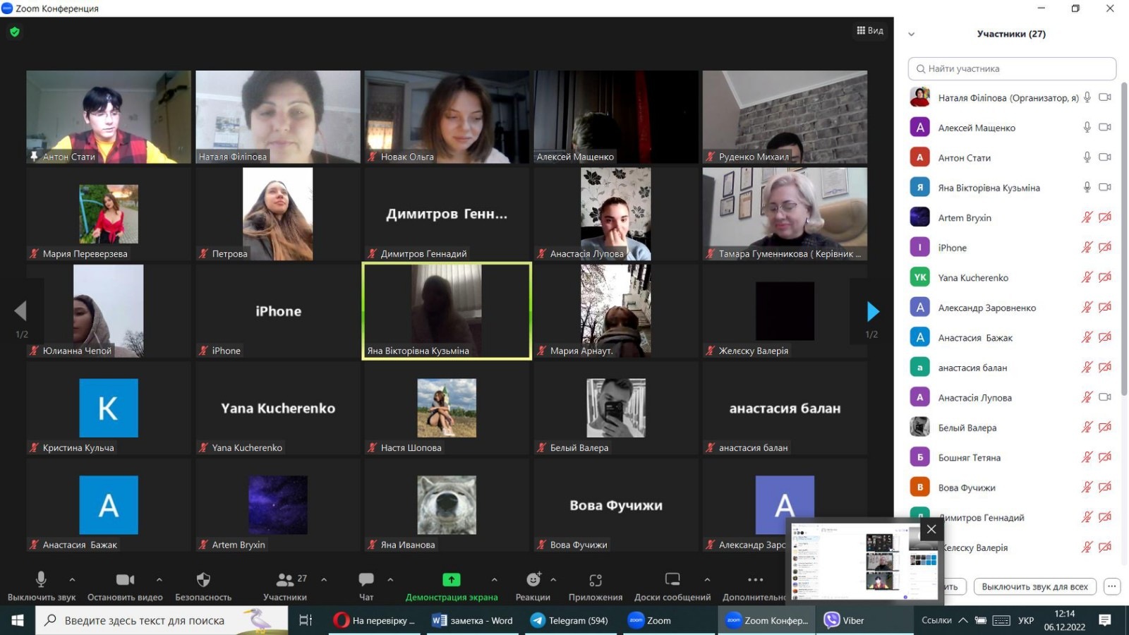The height and width of the screenshot is (635, 1129).
Task: Open Telegram from the Windows taskbar
Action: tap(569, 620)
